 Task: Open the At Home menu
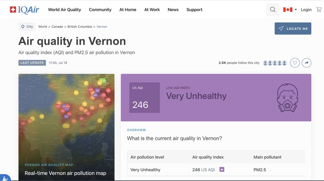point(128,10)
